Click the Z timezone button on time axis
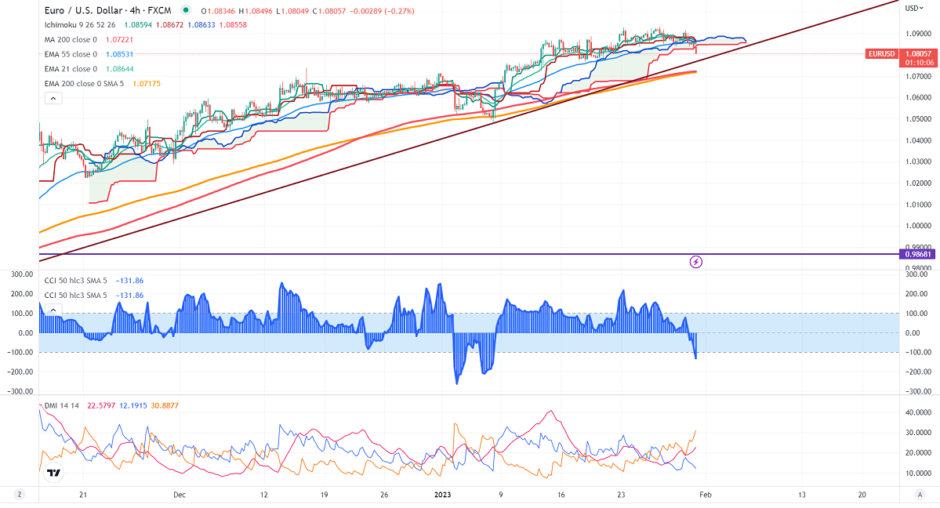The image size is (940, 508). (x=20, y=495)
